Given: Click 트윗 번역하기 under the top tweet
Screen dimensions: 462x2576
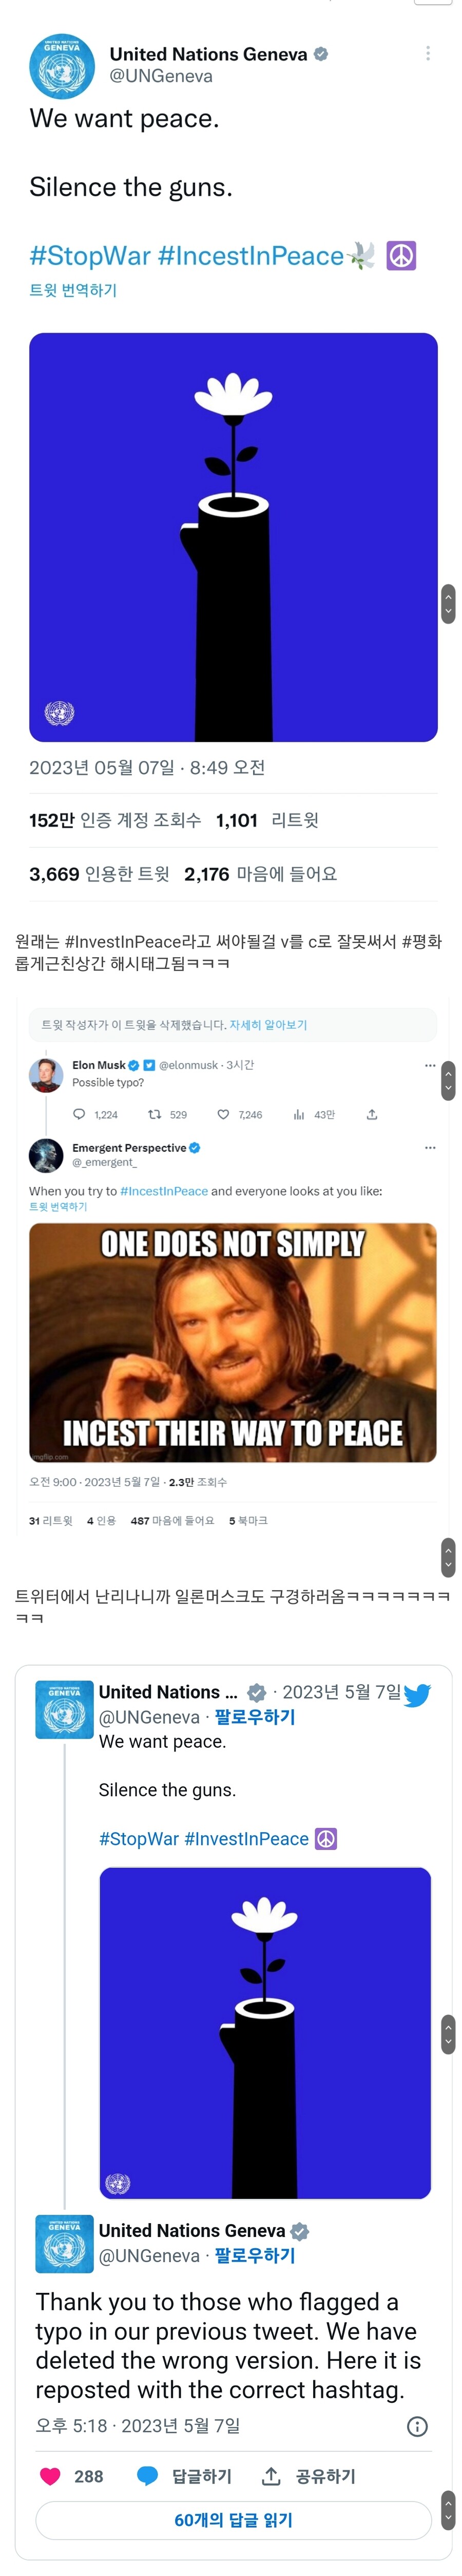Looking at the screenshot, I should pos(73,290).
